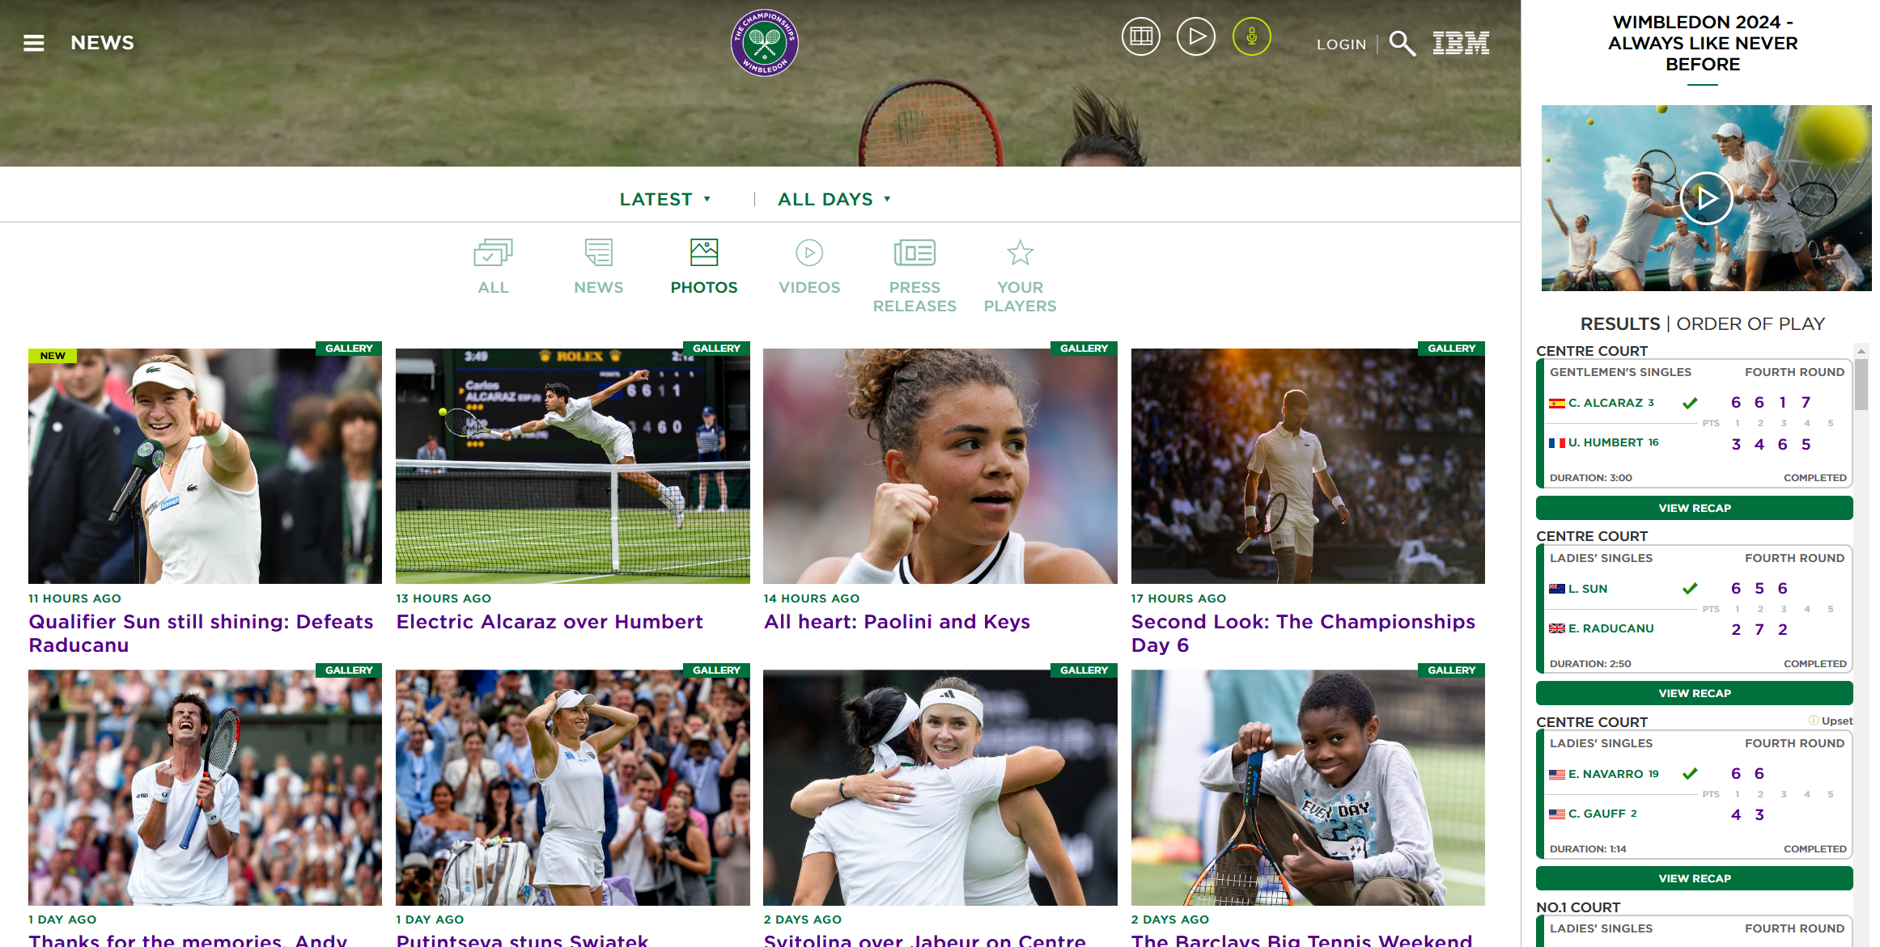Open the radio microphone icon
Screen dimensions: 1880x947
click(x=1252, y=36)
